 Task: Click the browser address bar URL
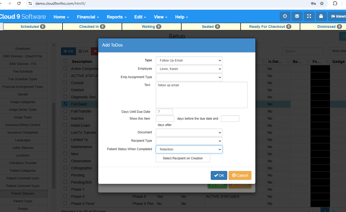tap(60, 4)
